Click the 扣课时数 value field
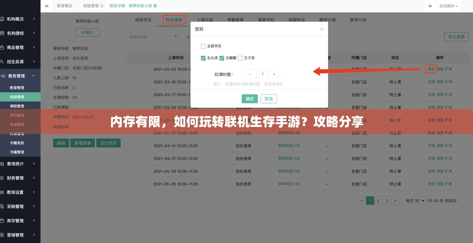This screenshot has width=473, height=243. click(x=262, y=74)
